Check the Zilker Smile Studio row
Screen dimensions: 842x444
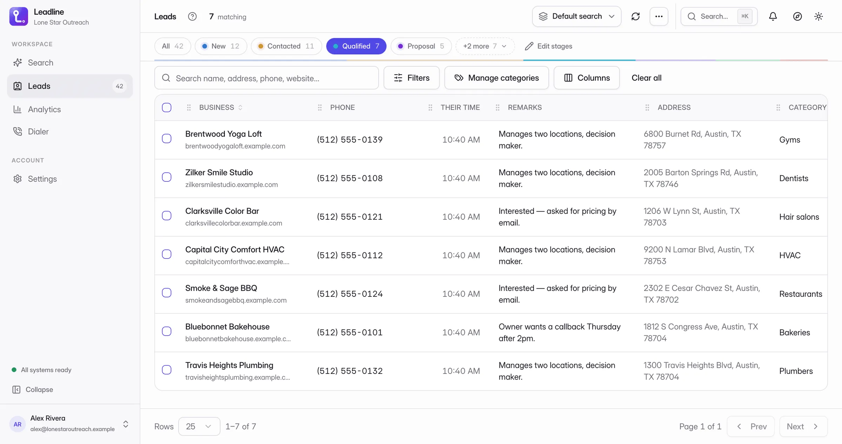(167, 177)
